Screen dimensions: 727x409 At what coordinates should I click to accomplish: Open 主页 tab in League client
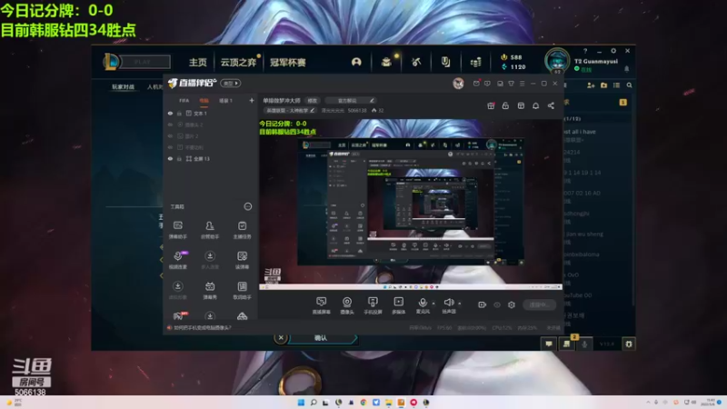[197, 62]
